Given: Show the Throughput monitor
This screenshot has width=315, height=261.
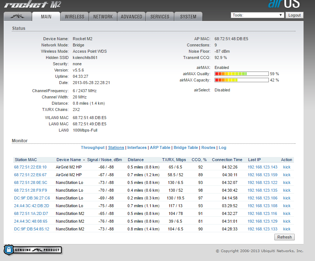Looking at the screenshot, I should point(93,148).
